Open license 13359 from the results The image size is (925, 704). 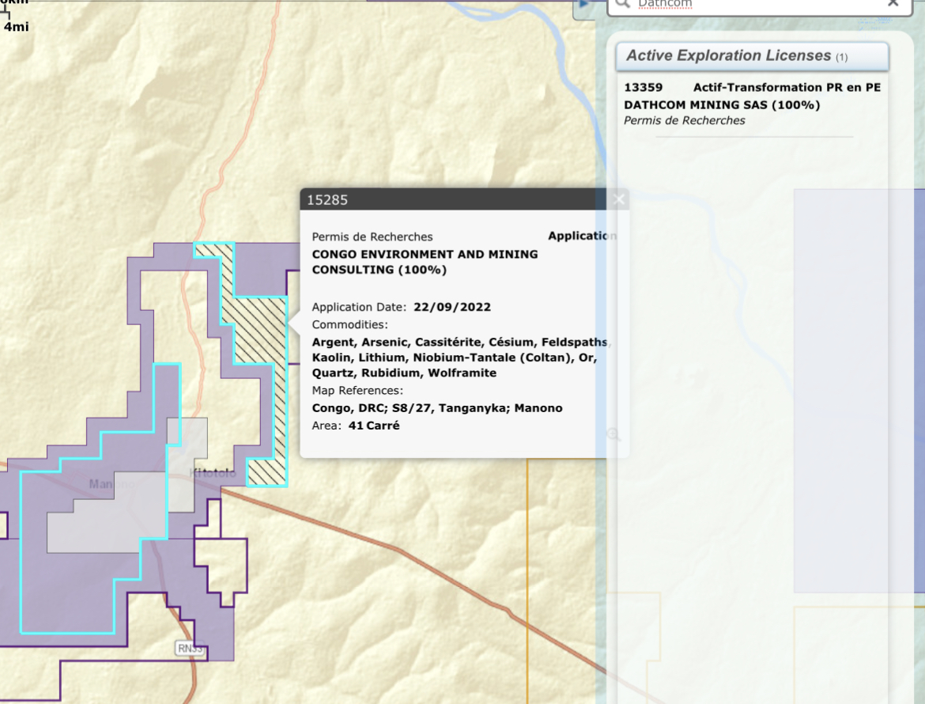[x=643, y=88]
